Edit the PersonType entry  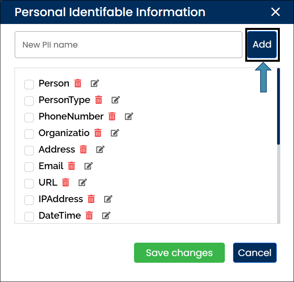(x=116, y=100)
